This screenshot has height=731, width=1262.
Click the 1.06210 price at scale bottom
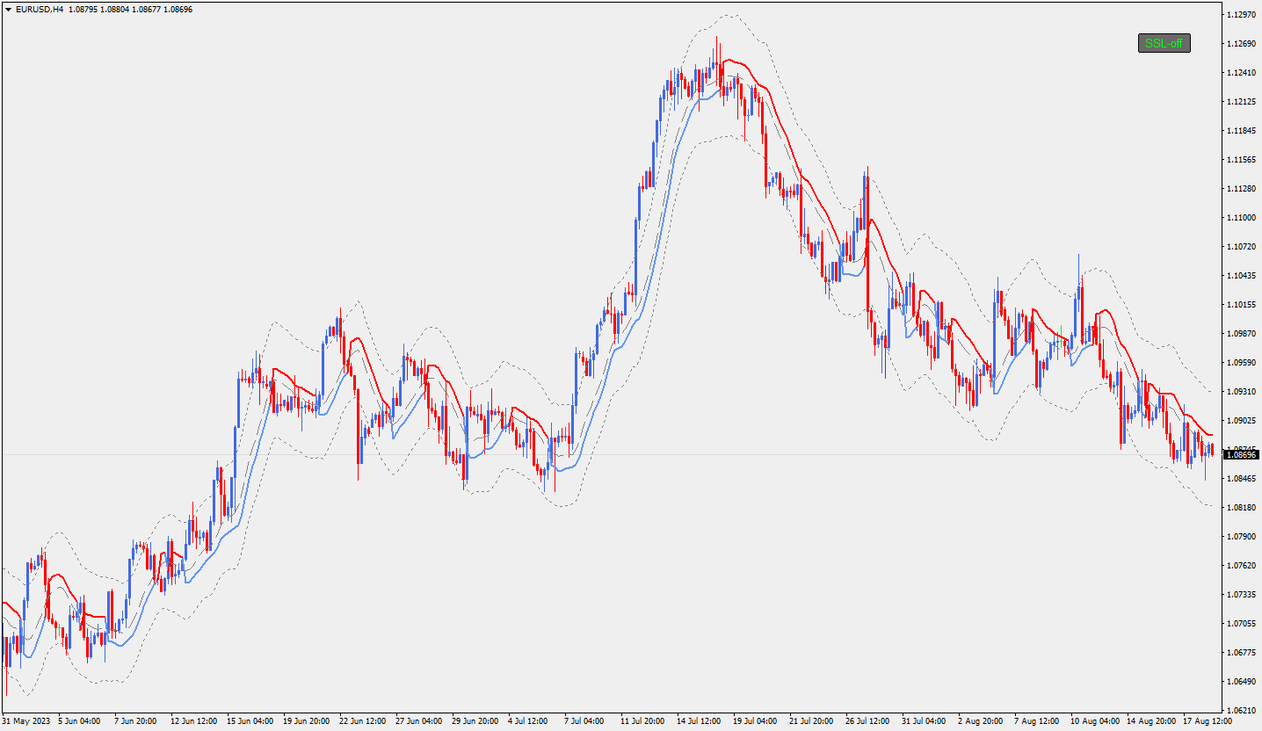[1241, 710]
